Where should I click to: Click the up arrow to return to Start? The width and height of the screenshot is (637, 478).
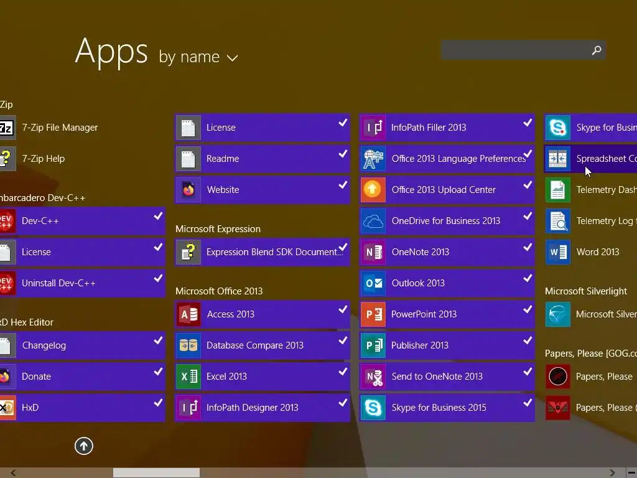[84, 446]
